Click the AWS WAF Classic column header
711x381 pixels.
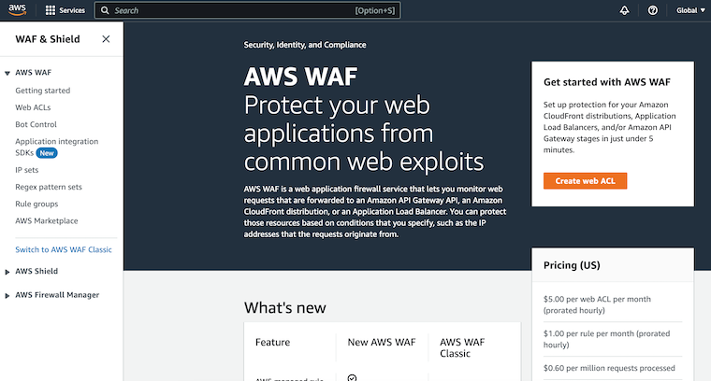pyautogui.click(x=462, y=348)
